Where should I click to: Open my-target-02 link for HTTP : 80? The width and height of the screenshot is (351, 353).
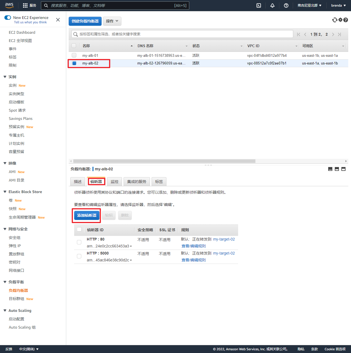pyautogui.click(x=224, y=239)
